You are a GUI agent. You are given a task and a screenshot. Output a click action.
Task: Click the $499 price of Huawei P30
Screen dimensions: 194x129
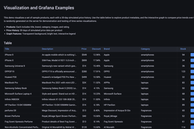(x=84, y=77)
